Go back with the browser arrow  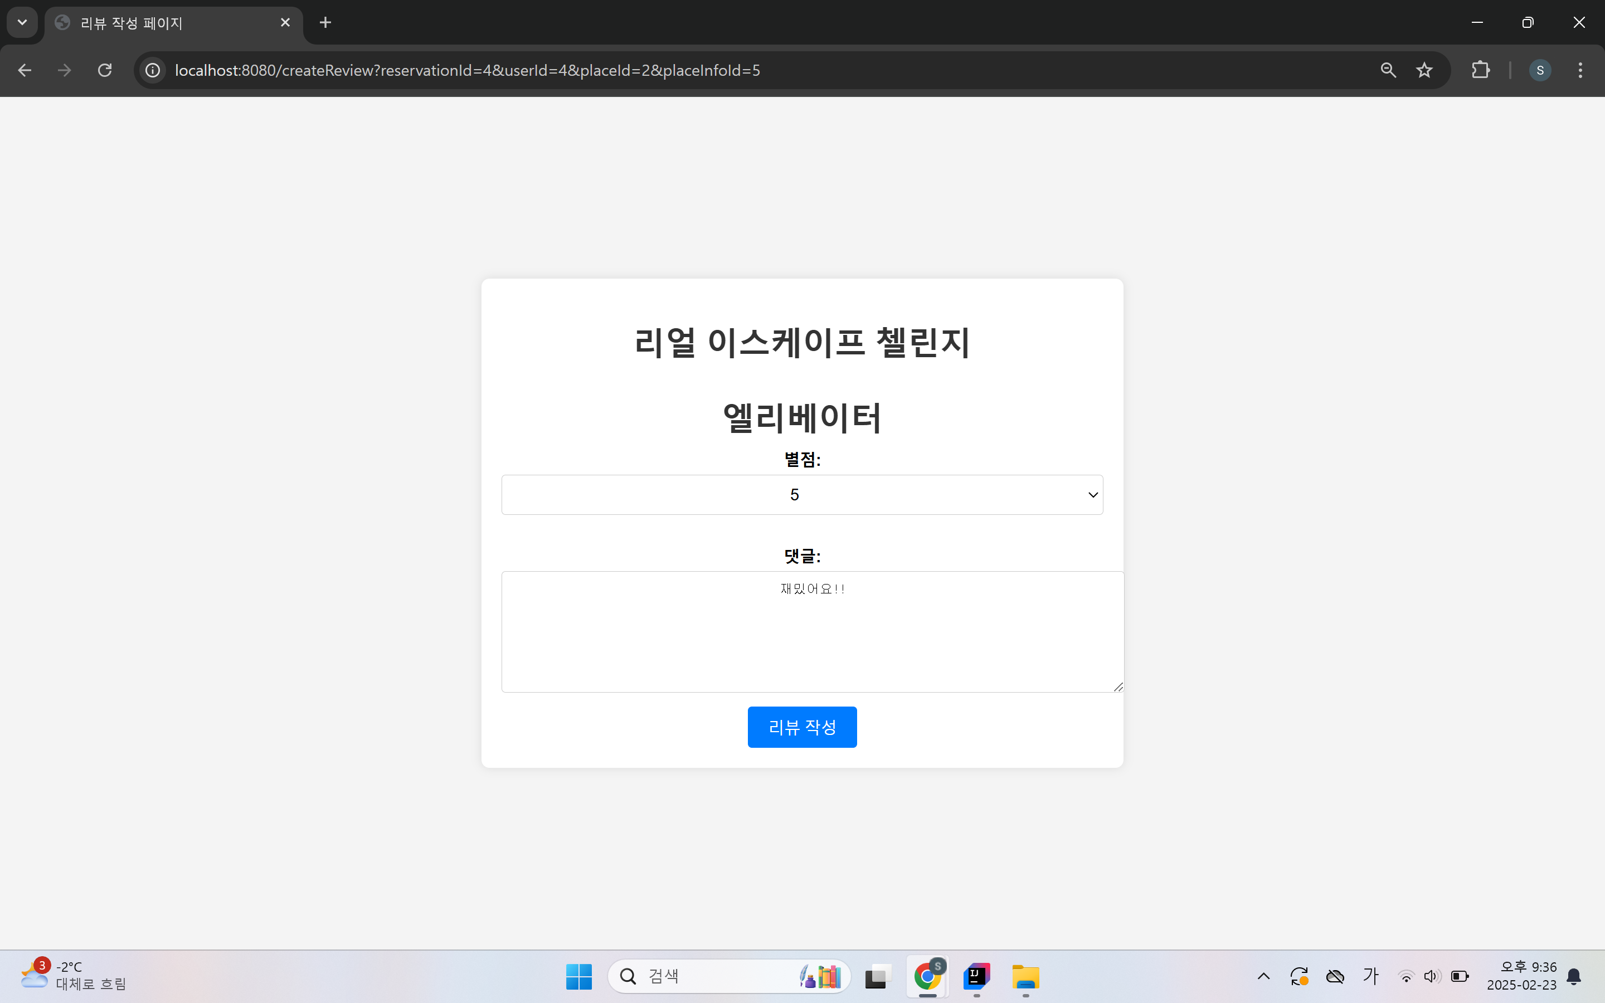(25, 70)
